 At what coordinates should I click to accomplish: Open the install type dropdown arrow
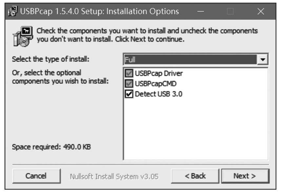pyautogui.click(x=262, y=60)
